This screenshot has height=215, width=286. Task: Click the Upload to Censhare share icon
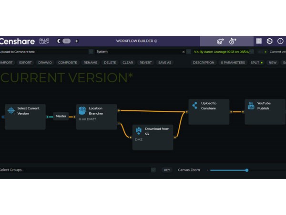click(x=194, y=106)
